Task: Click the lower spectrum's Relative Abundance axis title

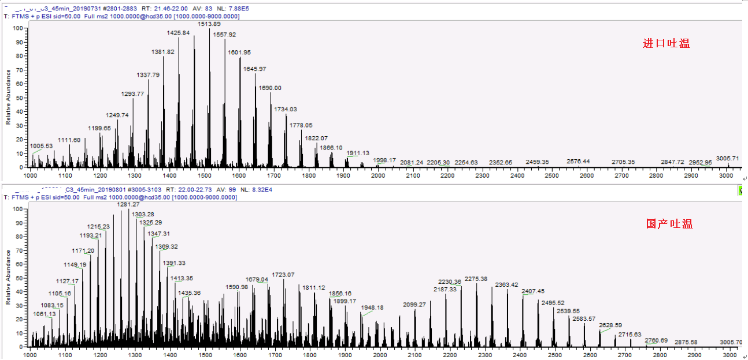Action: [8, 277]
